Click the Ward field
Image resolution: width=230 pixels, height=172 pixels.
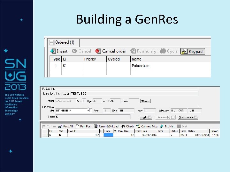click(115, 101)
